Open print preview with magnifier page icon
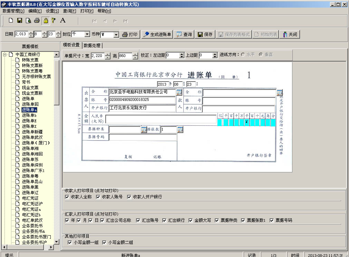The width and height of the screenshot is (349, 257). pos(28,20)
